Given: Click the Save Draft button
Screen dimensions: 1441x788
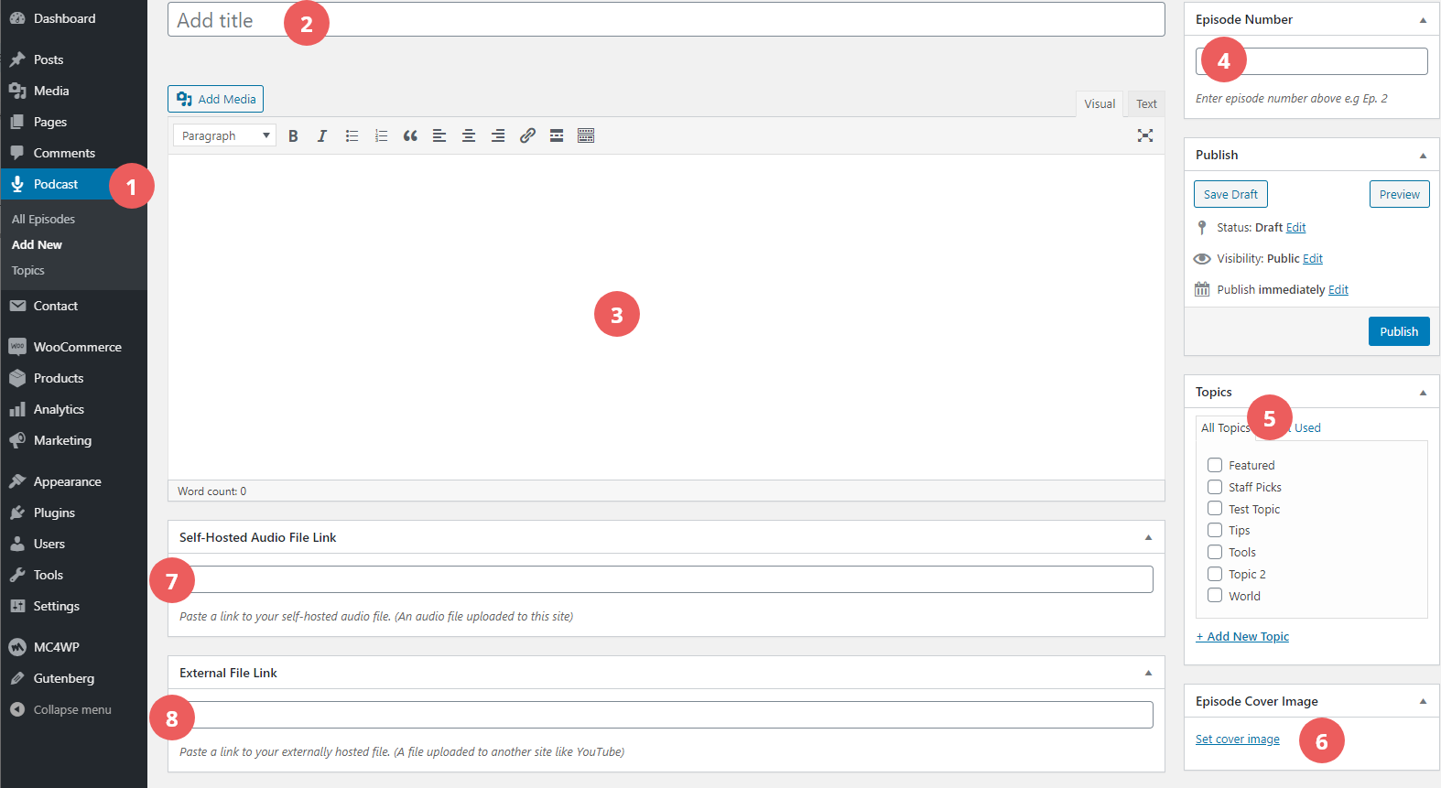Looking at the screenshot, I should click(1230, 194).
